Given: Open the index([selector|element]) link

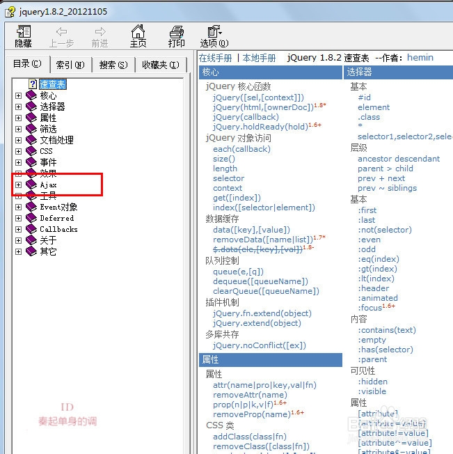Looking at the screenshot, I should 264,208.
